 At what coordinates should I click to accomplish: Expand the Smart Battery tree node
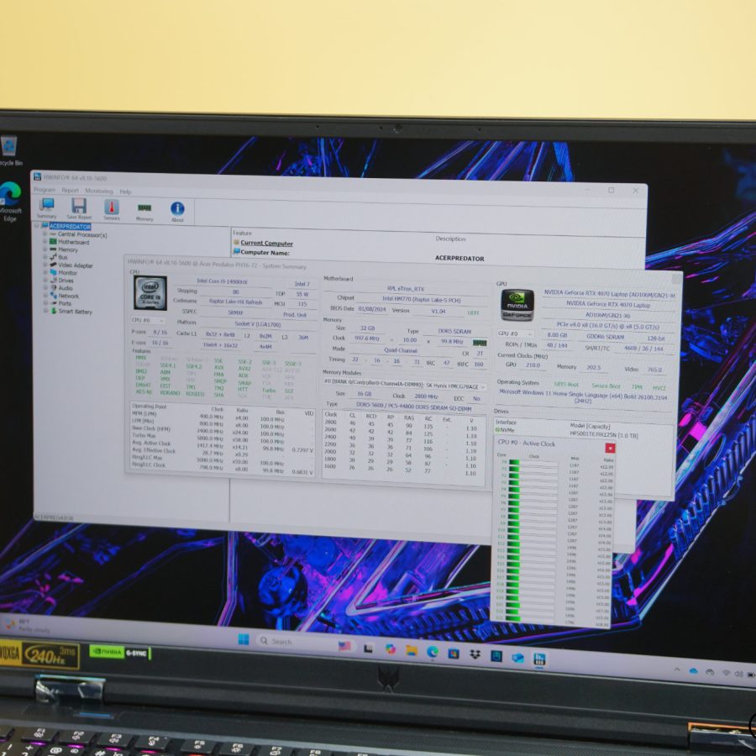tap(45, 311)
